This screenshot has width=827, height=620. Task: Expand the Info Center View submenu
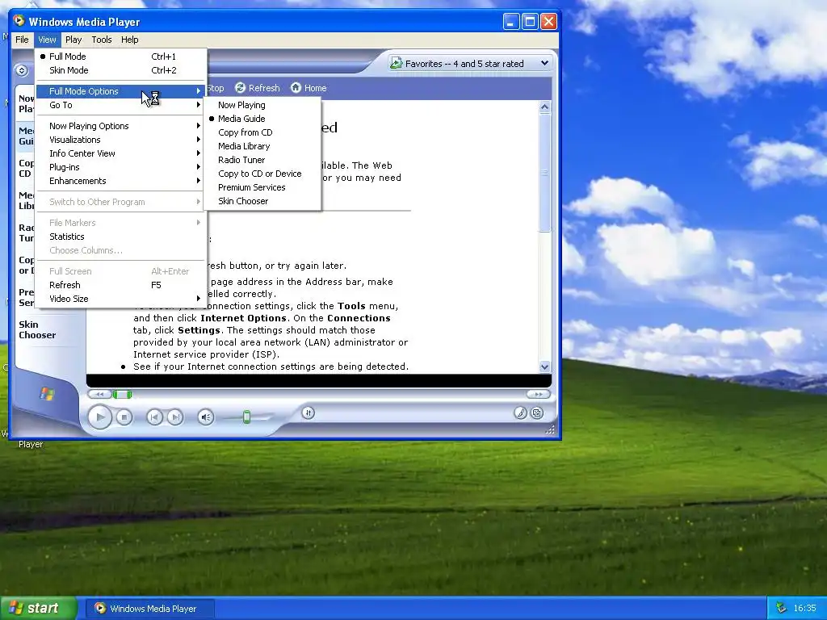(x=121, y=153)
